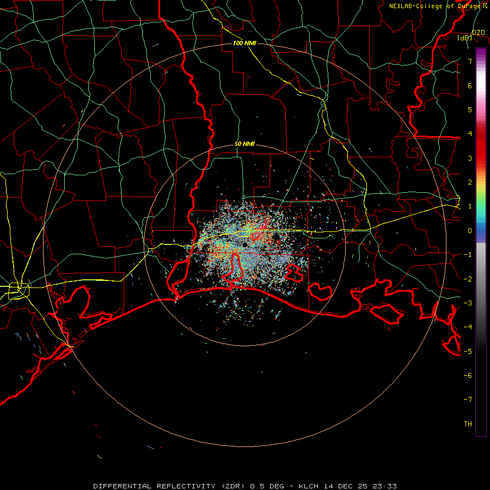Viewport: 490px width, 490px height.
Task: Select scale value 5 on the legend
Action: coord(470,109)
